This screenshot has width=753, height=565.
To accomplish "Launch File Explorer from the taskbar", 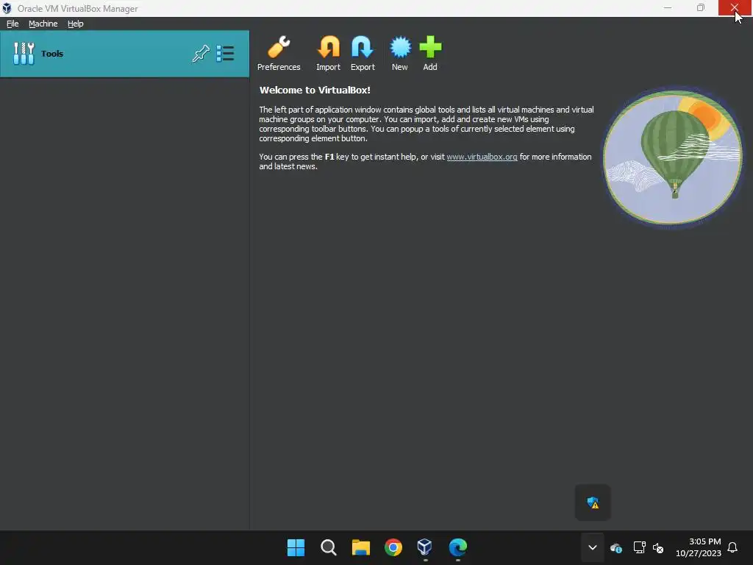I will [x=360, y=547].
